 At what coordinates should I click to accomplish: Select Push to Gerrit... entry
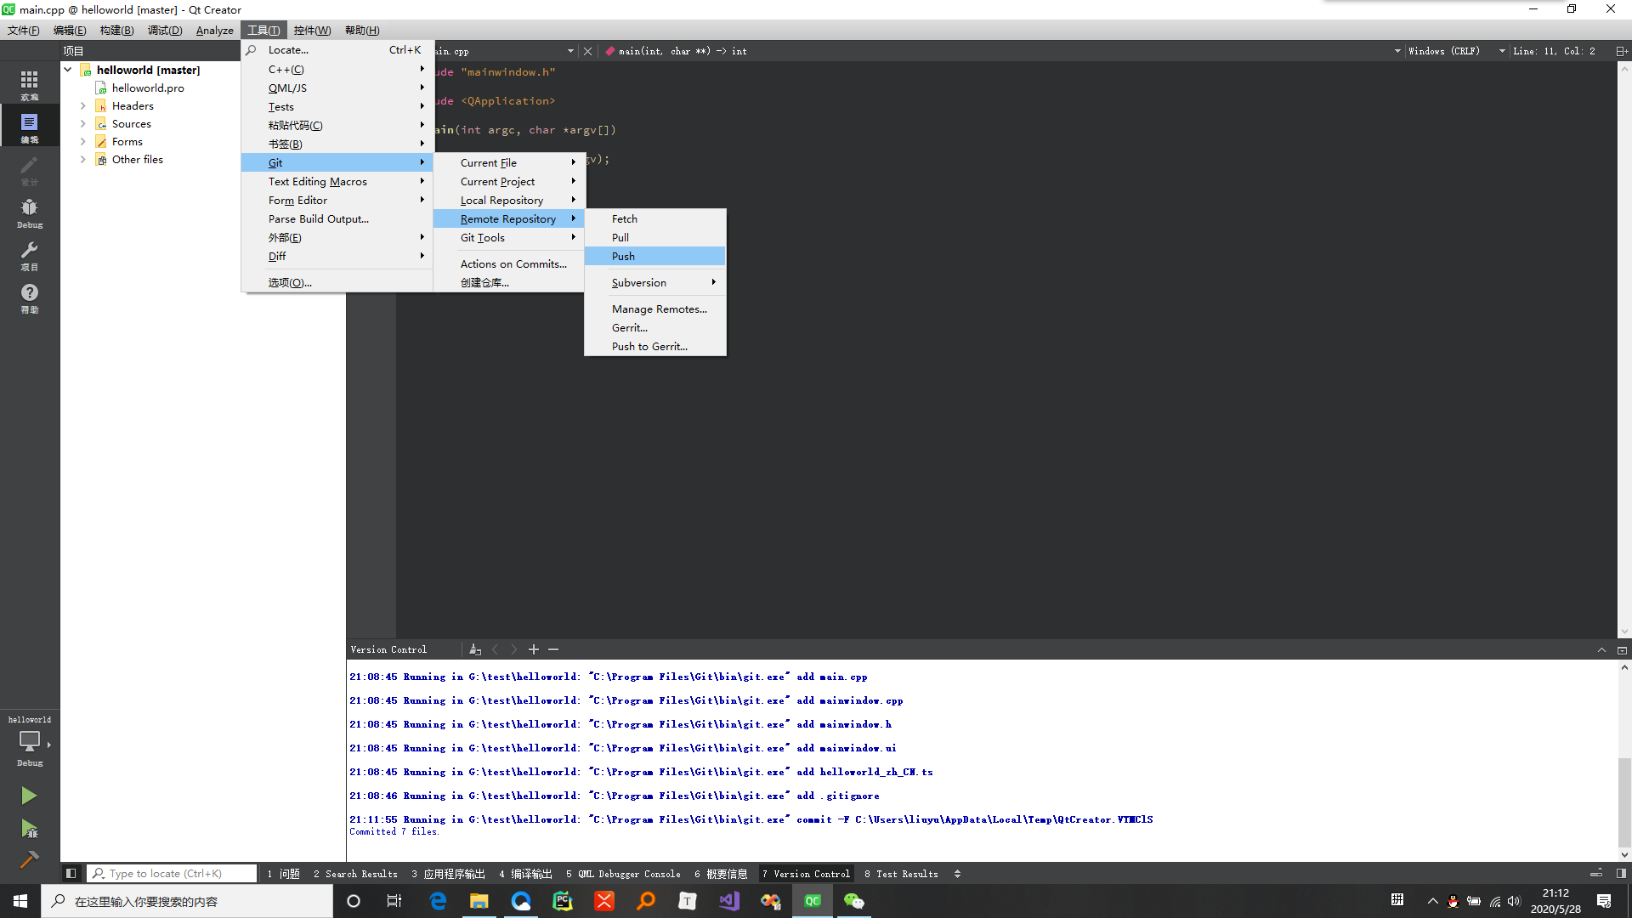[654, 346]
